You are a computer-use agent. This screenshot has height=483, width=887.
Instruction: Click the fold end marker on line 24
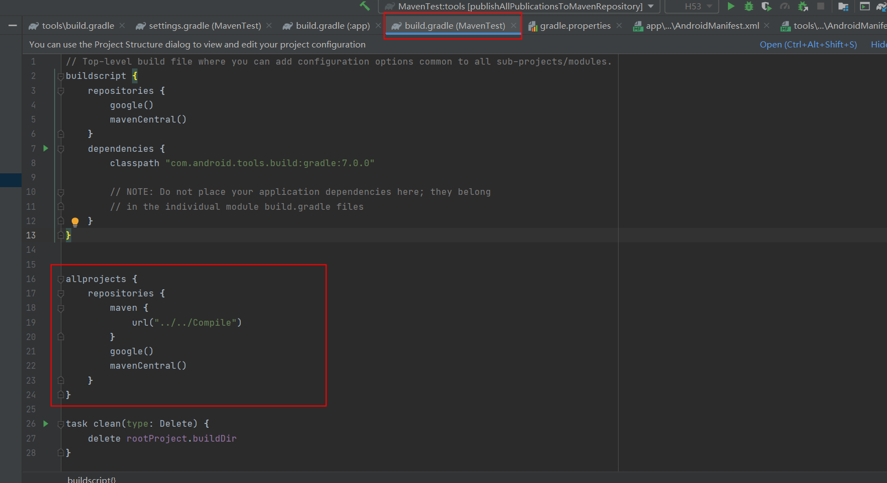pos(61,395)
